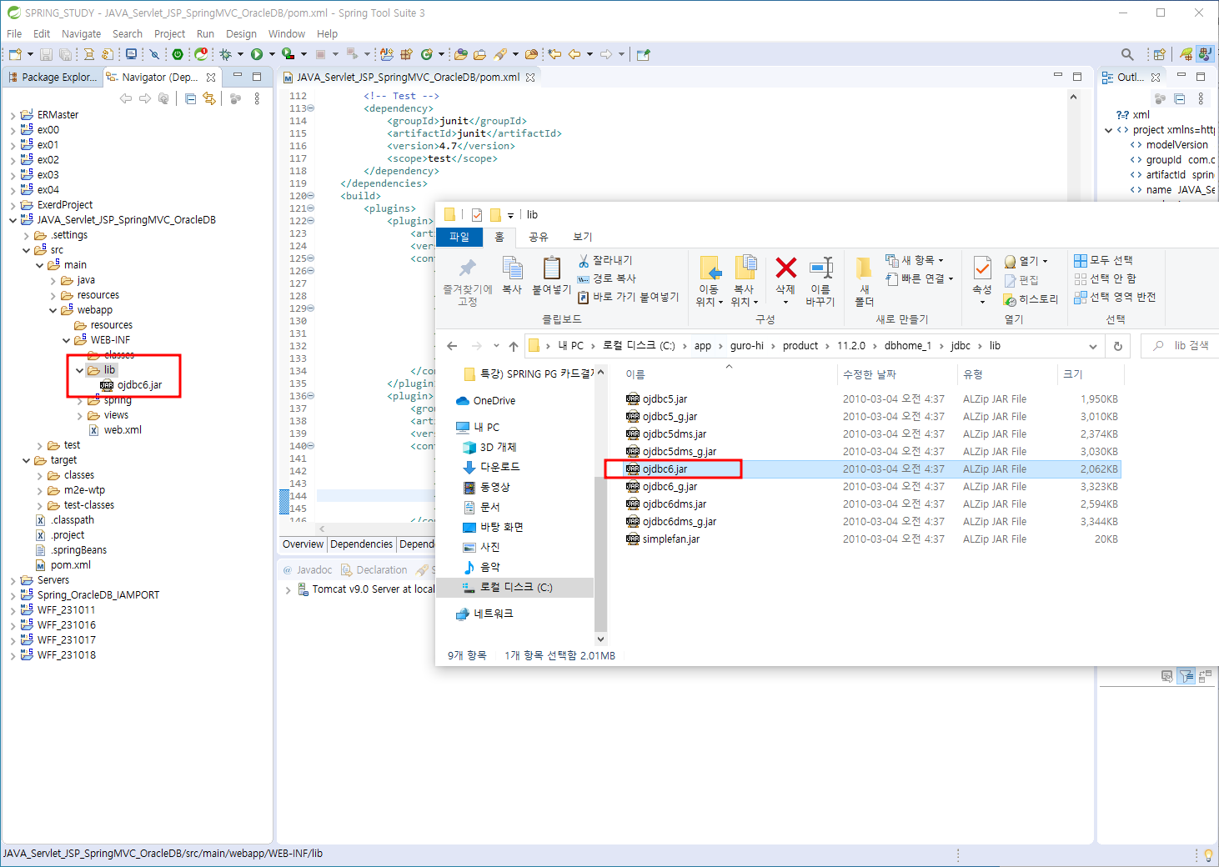Click Cut (잘라내기) scissors in ribbon
This screenshot has height=867, width=1219.
[x=605, y=261]
